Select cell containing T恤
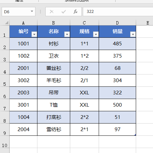This screenshot has width=153, height=153. 54,105
